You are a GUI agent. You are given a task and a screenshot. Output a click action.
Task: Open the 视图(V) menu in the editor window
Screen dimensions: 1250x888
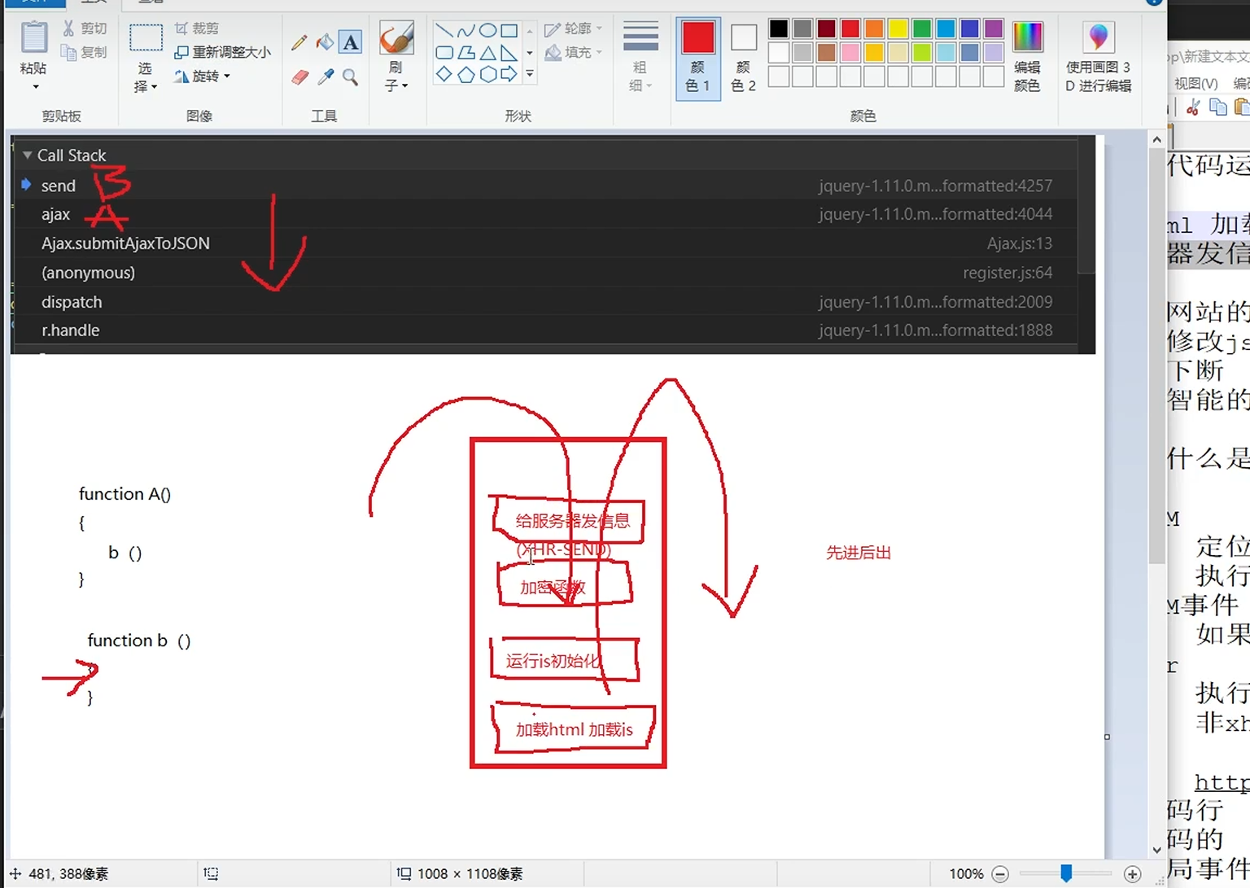[1195, 83]
